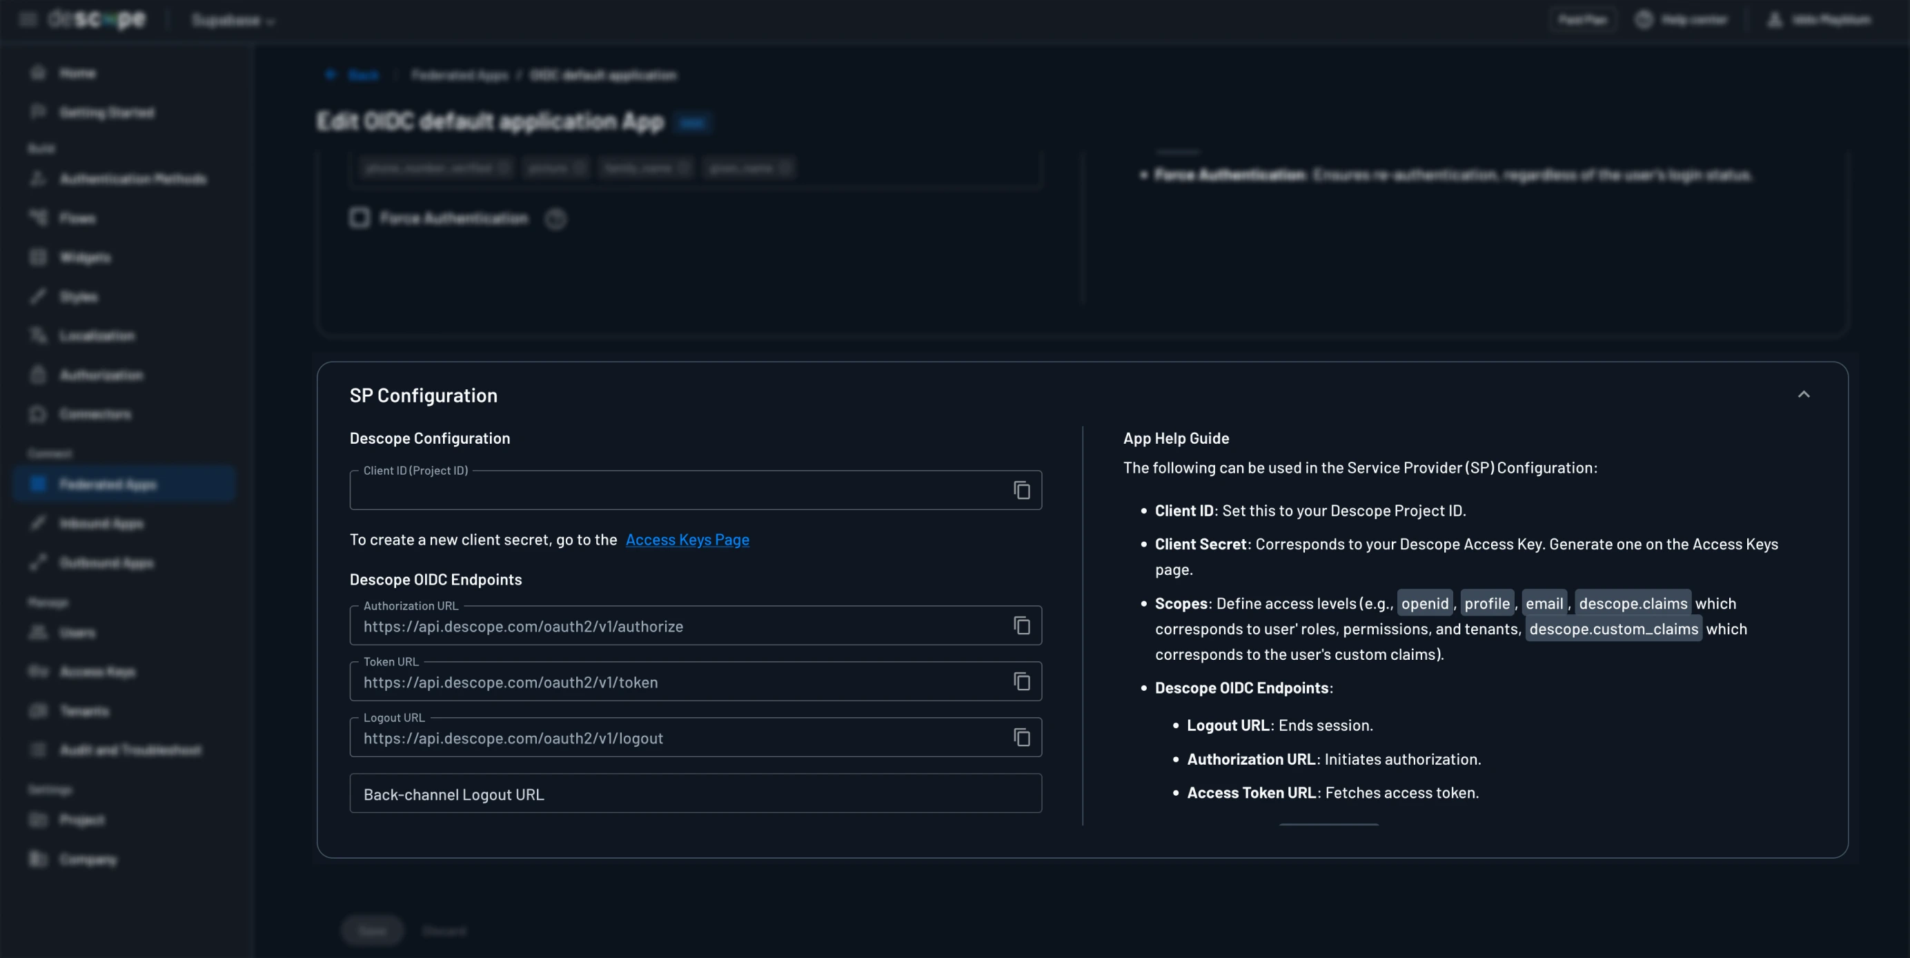Click the Access Keys sidebar icon

click(x=38, y=672)
